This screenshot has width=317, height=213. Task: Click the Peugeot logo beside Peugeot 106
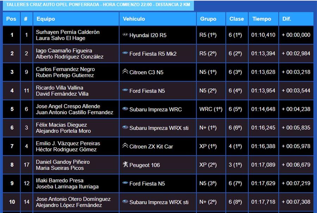coord(125,164)
